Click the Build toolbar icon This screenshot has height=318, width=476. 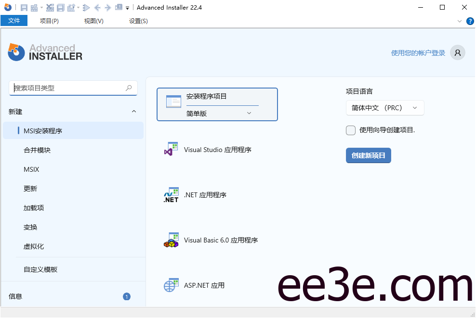pyautogui.click(x=35, y=7)
